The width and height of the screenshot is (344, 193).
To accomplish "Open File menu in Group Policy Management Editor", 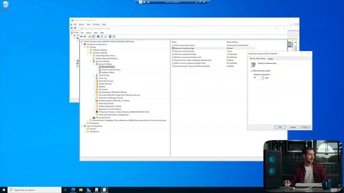I will pyautogui.click(x=82, y=33).
